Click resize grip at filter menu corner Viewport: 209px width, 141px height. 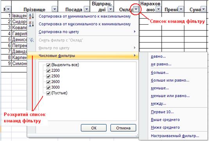(x=137, y=136)
